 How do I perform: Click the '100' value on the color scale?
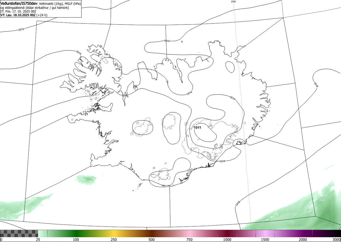point(76,240)
